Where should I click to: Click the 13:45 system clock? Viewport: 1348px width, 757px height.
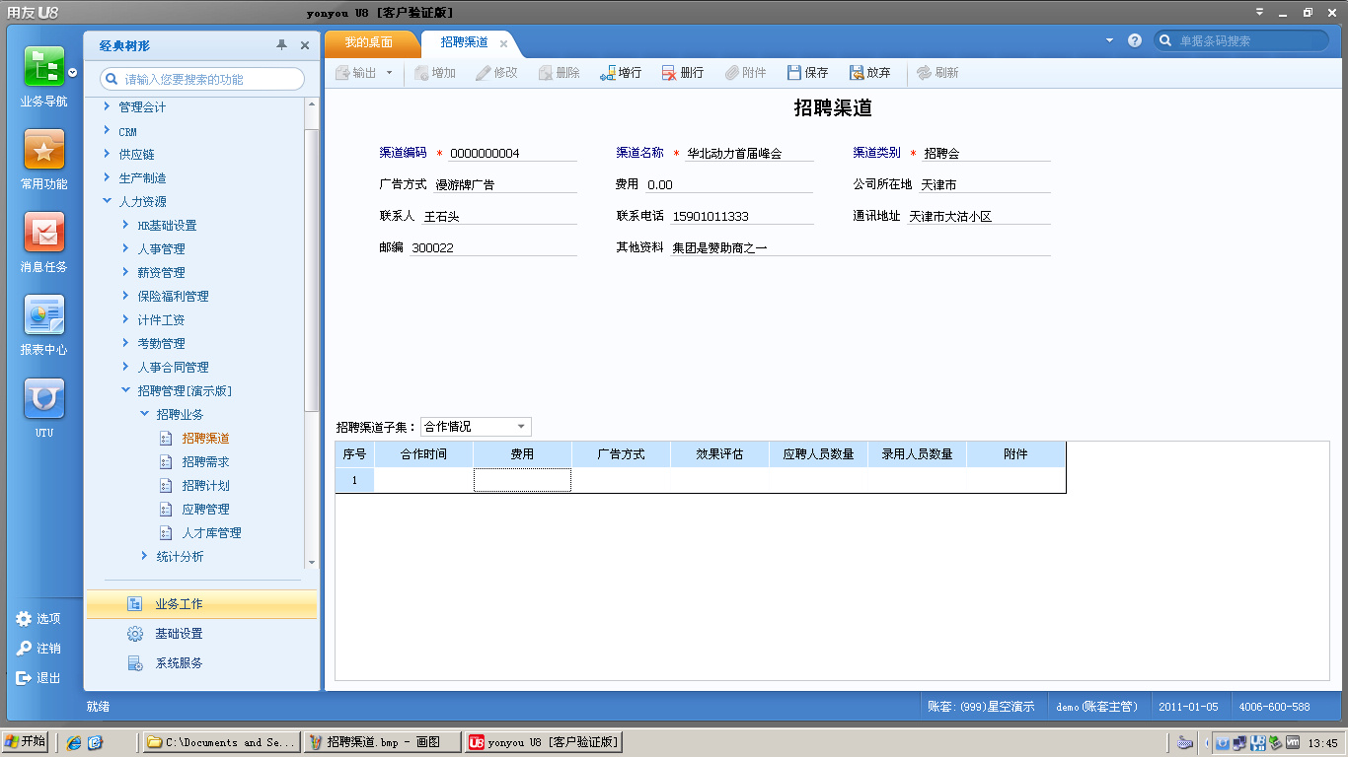(x=1321, y=743)
